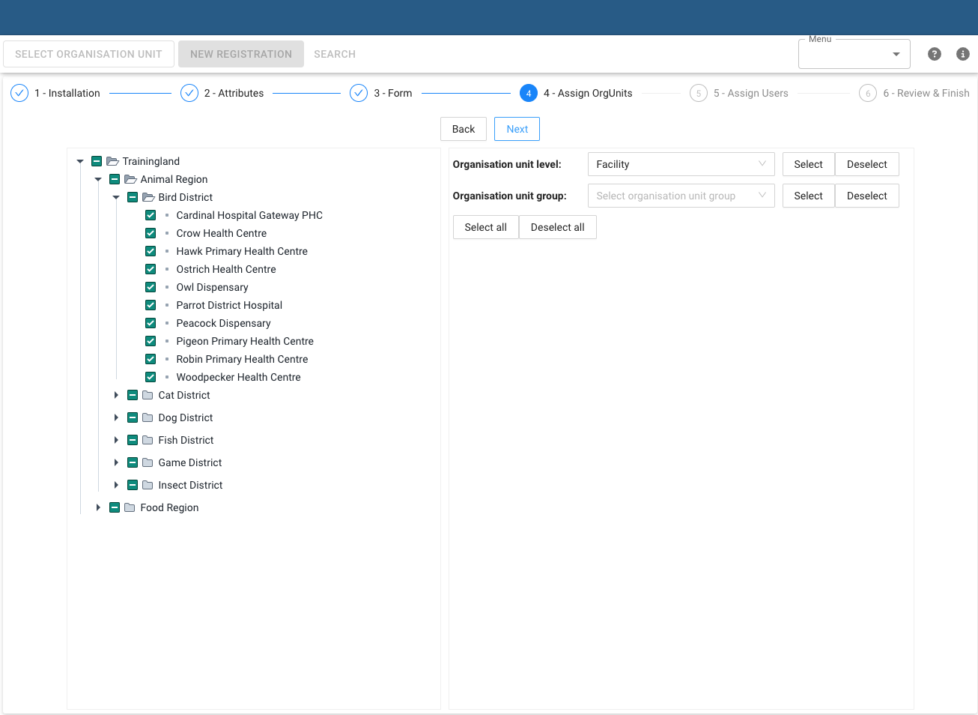The image size is (978, 715).
Task: Toggle the Game District checkbox
Action: [133, 462]
